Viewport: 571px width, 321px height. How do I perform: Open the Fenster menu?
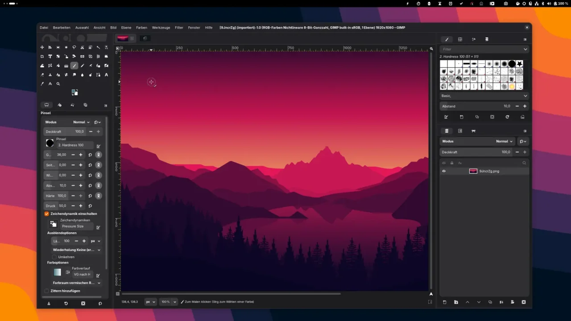(x=194, y=27)
